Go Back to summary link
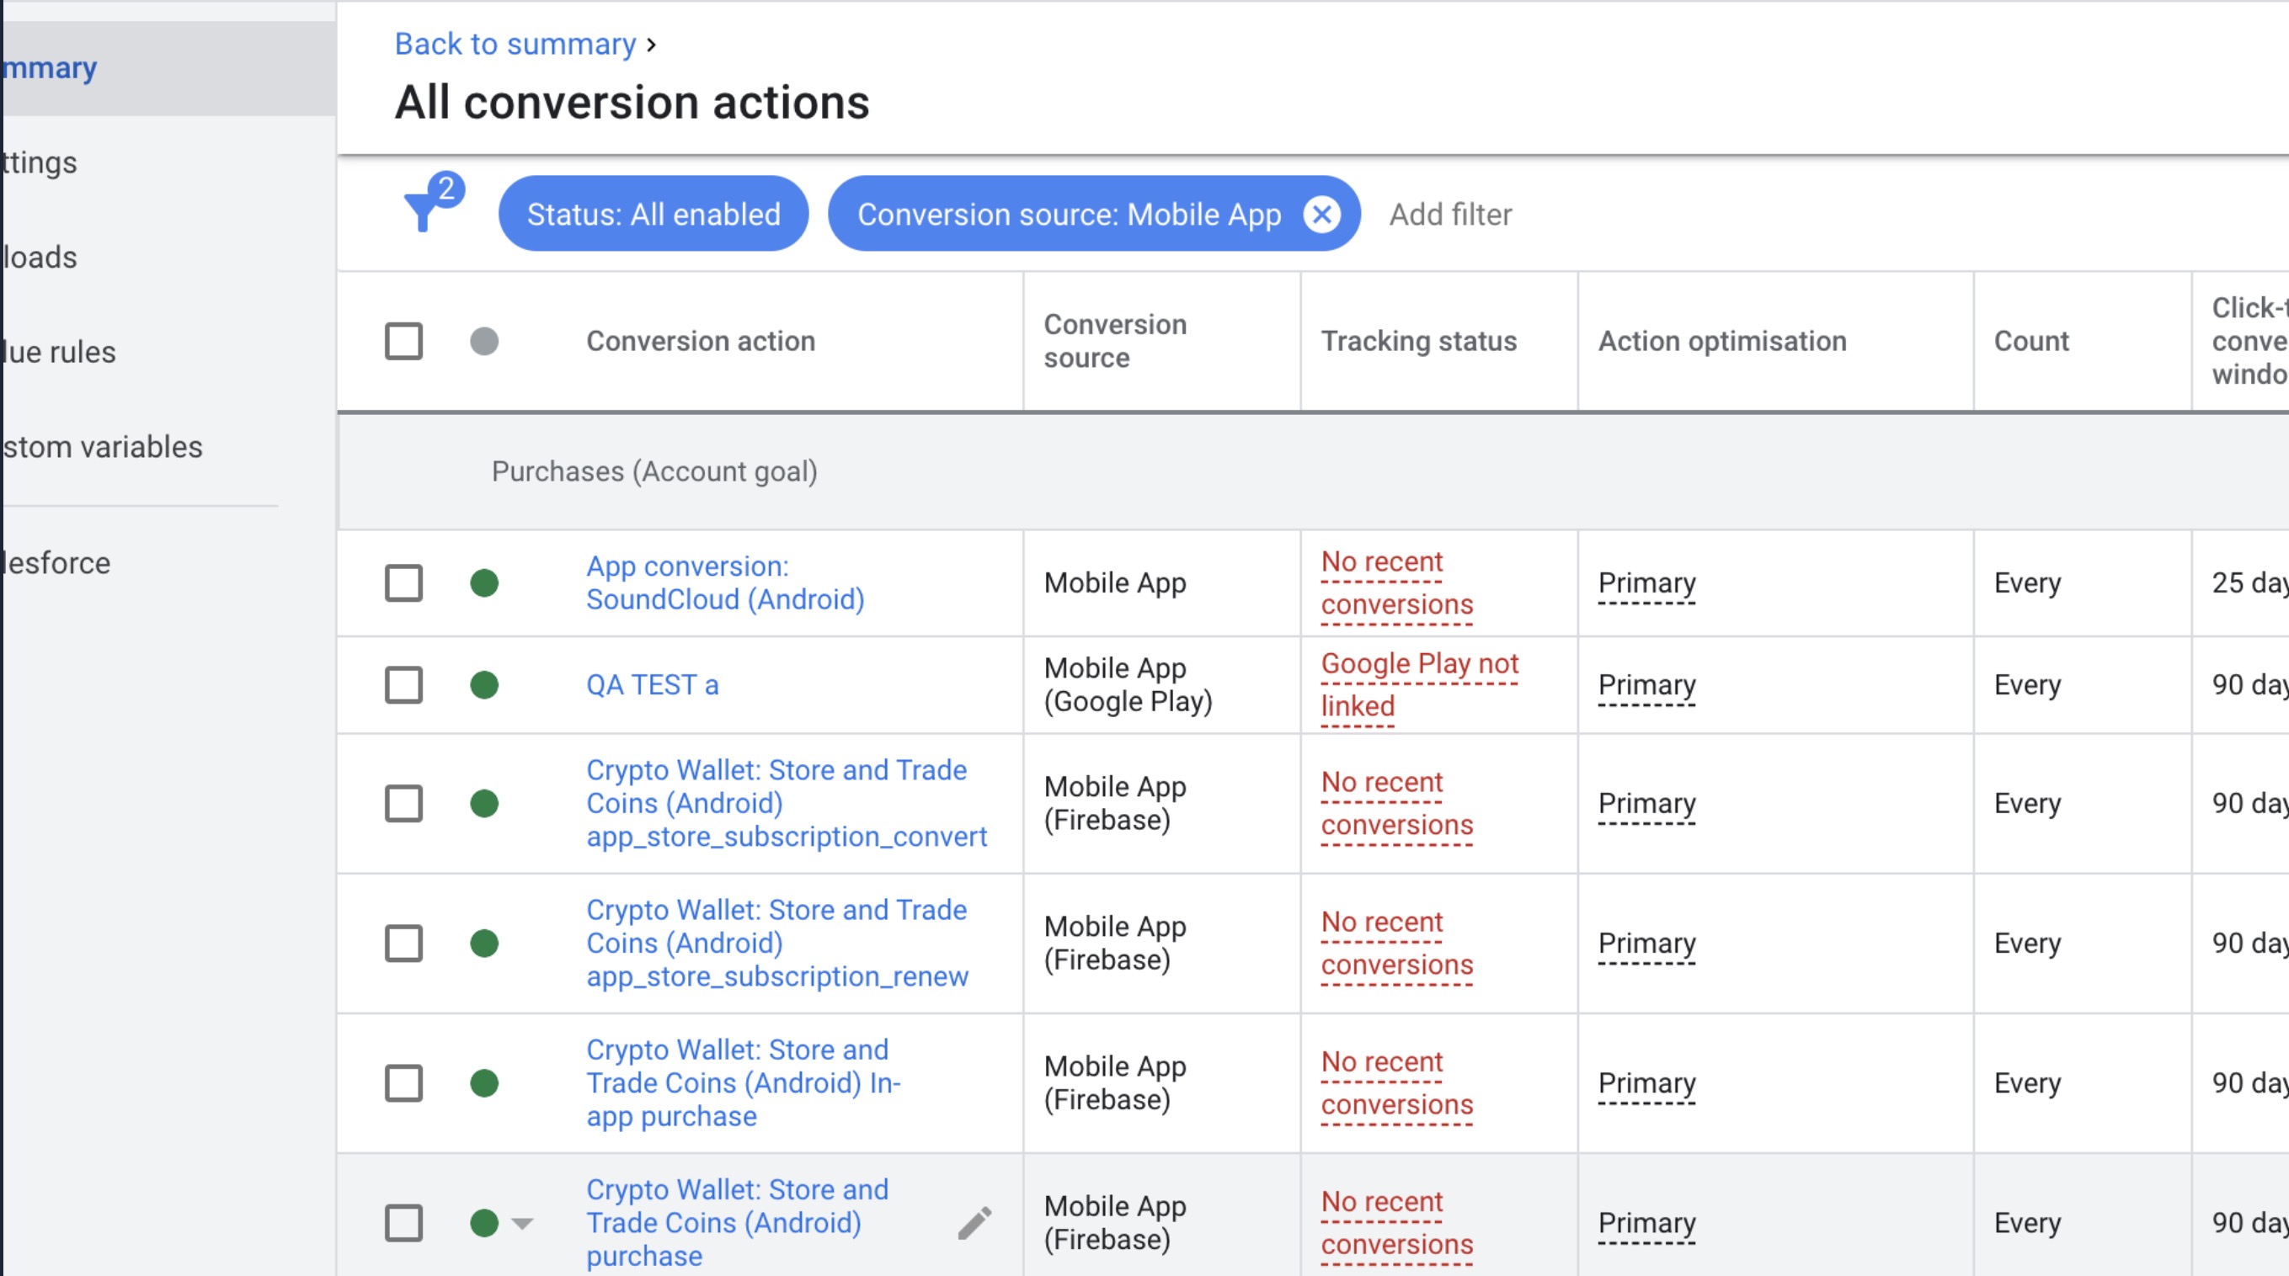The width and height of the screenshot is (2289, 1276). pyautogui.click(x=515, y=44)
